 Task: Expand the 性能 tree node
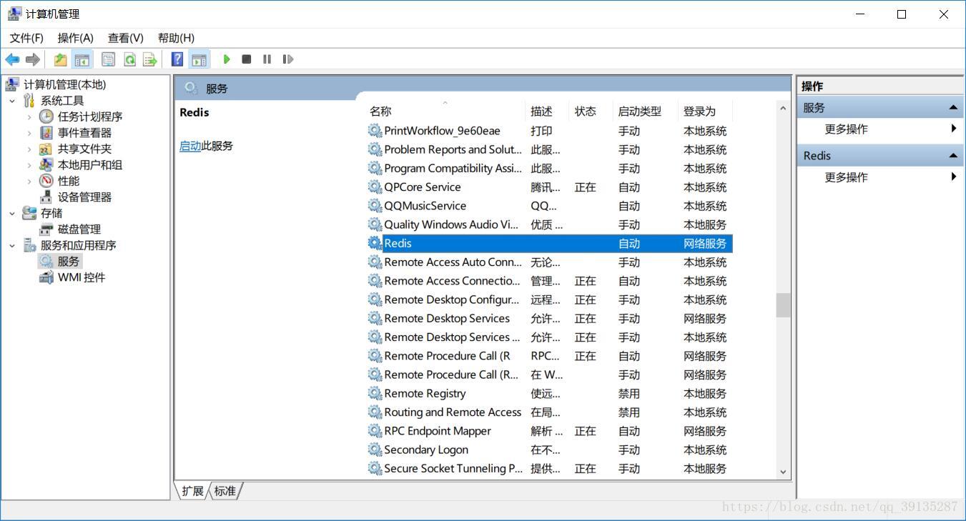tap(29, 181)
